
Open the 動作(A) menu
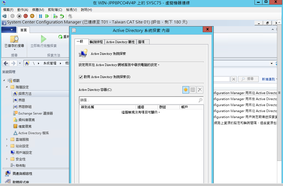click(23, 10)
